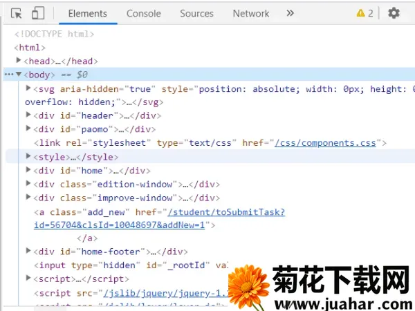The height and width of the screenshot is (311, 415).
Task: Activate the inspect element picker icon
Action: click(17, 13)
